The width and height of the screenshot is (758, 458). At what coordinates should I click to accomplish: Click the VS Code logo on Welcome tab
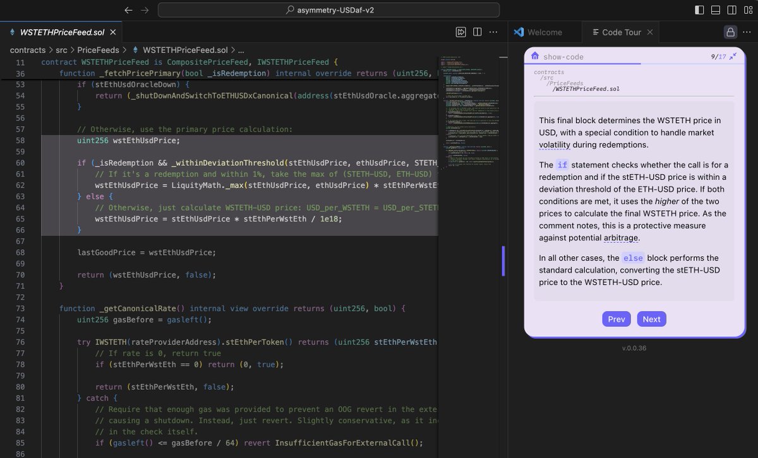pos(519,32)
